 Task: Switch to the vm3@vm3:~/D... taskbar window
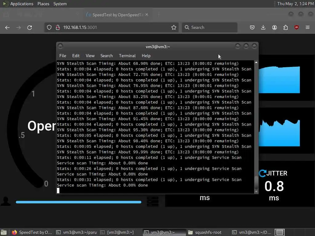[x=252, y=232]
